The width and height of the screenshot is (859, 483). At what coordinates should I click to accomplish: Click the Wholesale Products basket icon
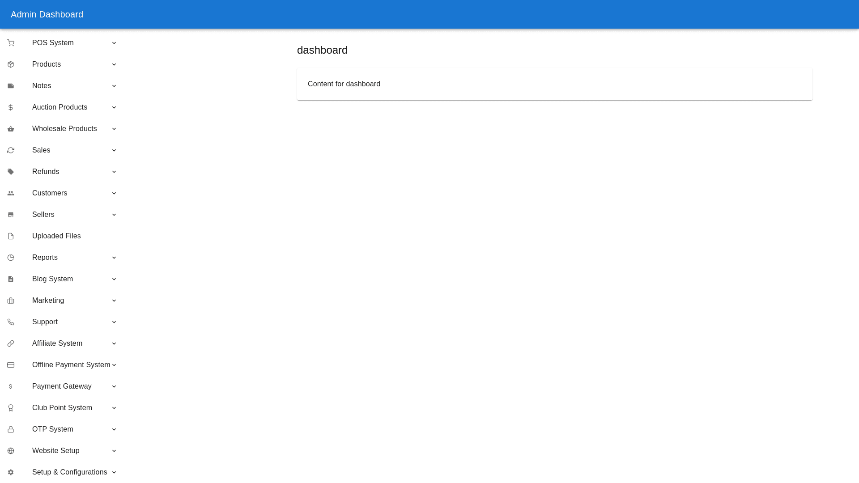(x=11, y=129)
